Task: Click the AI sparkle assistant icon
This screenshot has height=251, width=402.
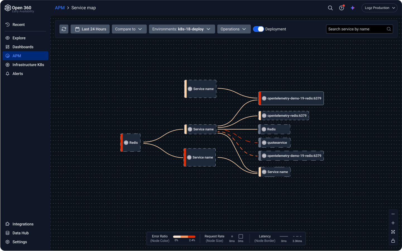Action: pyautogui.click(x=353, y=8)
